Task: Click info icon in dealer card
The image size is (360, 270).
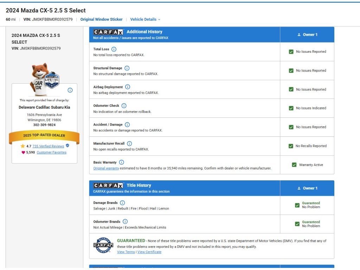Action: [x=70, y=90]
